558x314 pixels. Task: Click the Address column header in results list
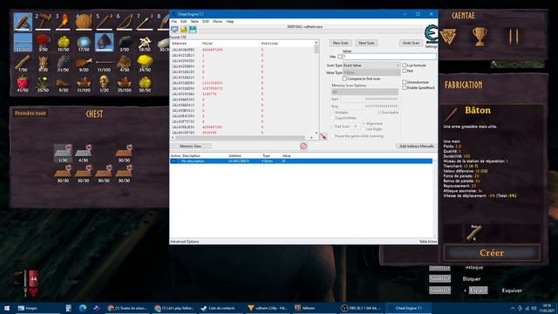pos(179,43)
